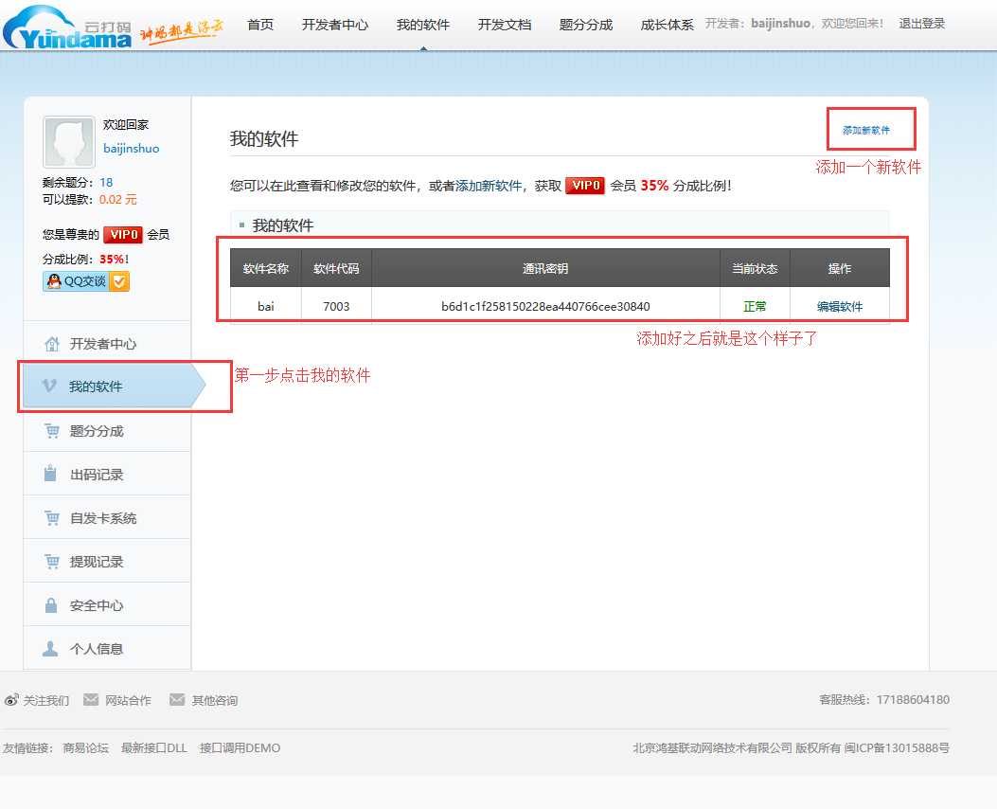Click 退出登录 to log out
997x809 pixels.
pos(921,24)
